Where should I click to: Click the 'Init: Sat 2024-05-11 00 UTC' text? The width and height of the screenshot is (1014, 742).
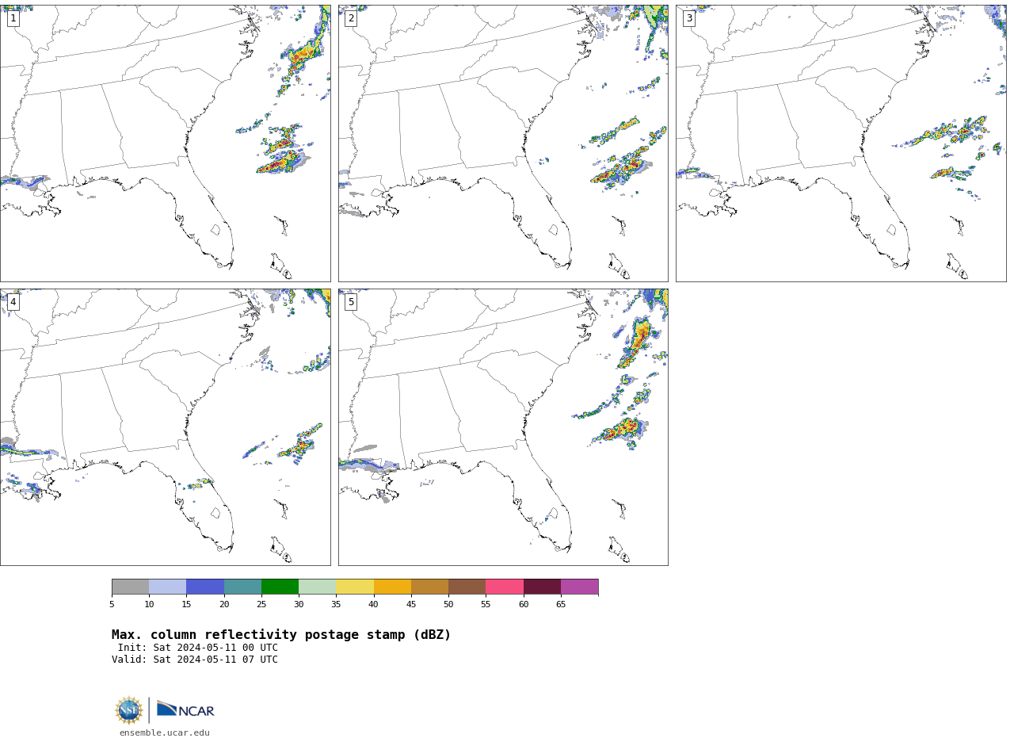click(198, 648)
